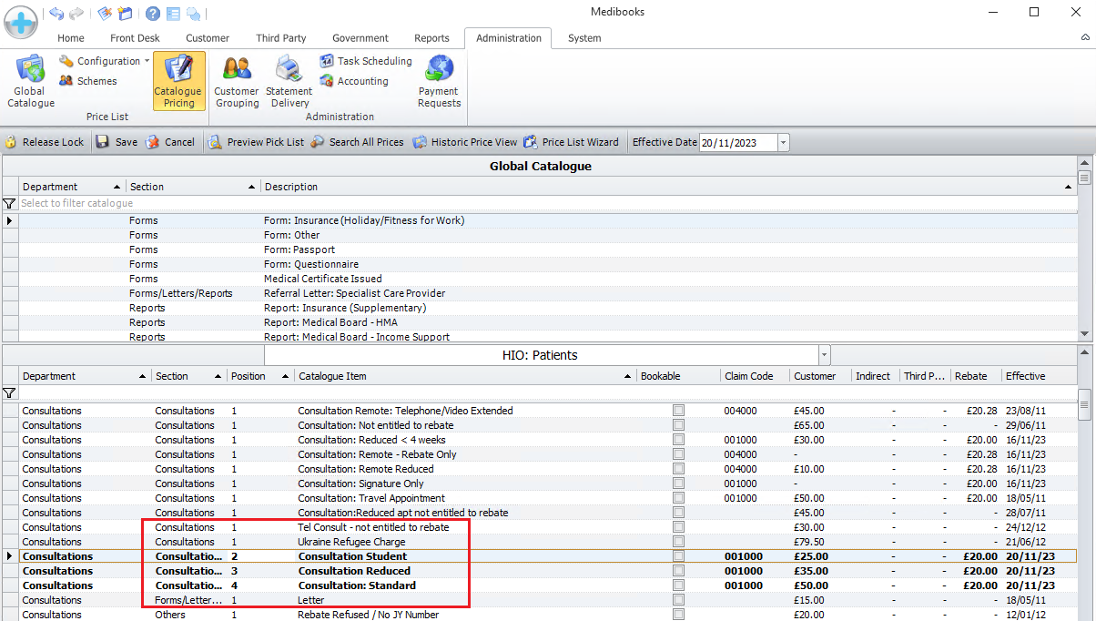
Task: Click the Catalogue Pricing ribbon icon
Action: coord(178,81)
